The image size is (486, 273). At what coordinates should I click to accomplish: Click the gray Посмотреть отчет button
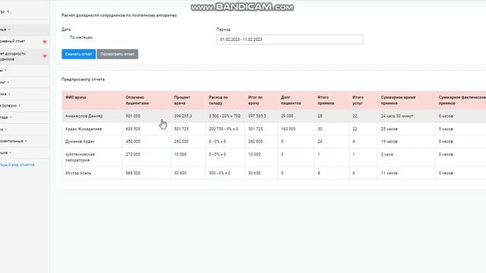click(x=118, y=54)
